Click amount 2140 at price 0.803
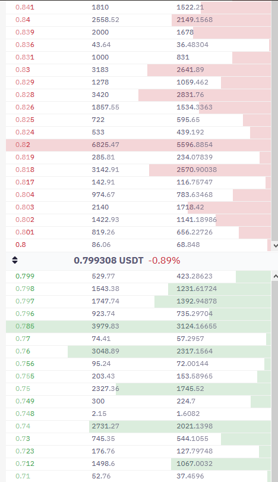 100,207
